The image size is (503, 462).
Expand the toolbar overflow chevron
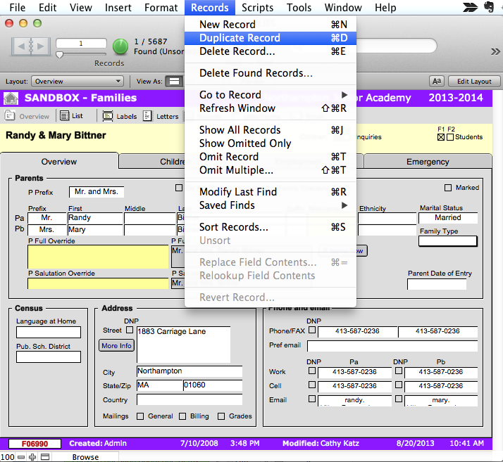495,51
